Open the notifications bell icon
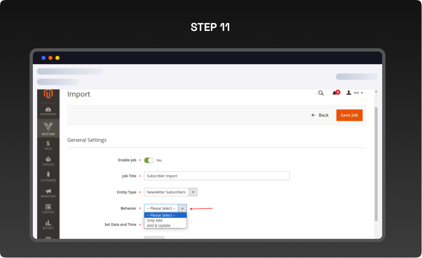Viewport: 422px width, 258px height. [x=335, y=93]
